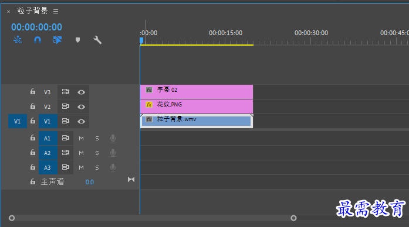409x227 pixels.
Task: Solo audio track A3
Action: click(97, 168)
